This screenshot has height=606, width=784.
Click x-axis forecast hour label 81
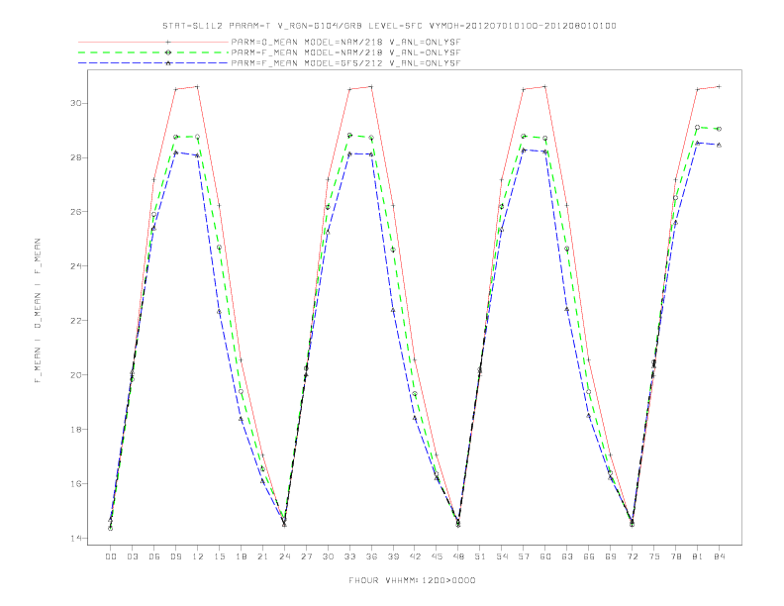[x=697, y=556]
